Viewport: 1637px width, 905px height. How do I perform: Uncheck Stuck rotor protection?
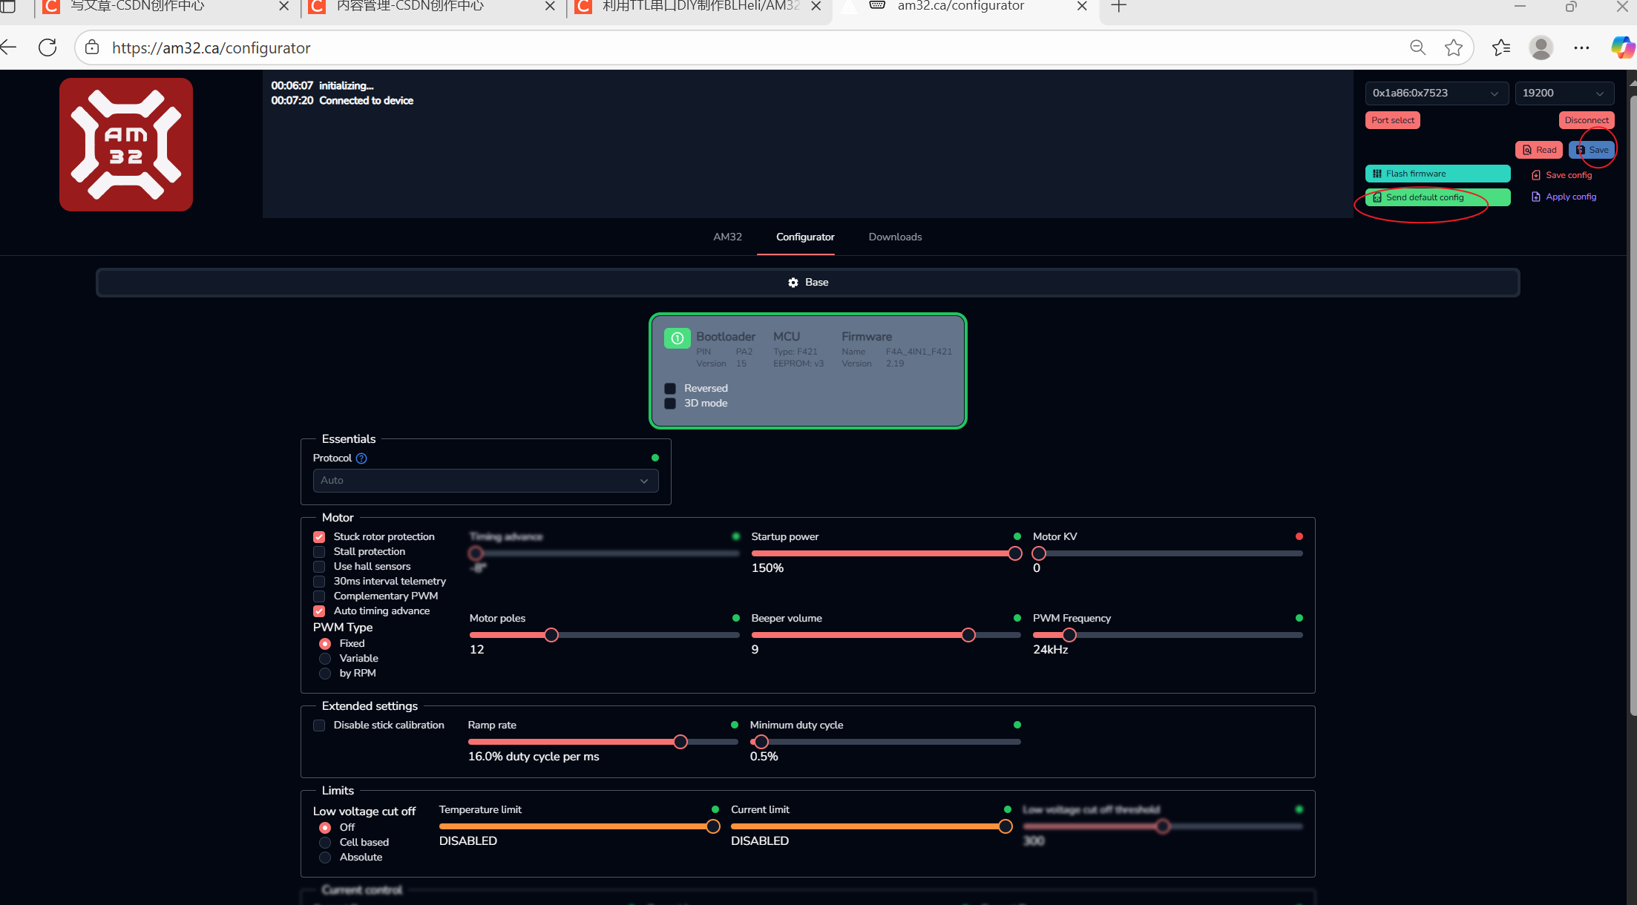tap(319, 537)
